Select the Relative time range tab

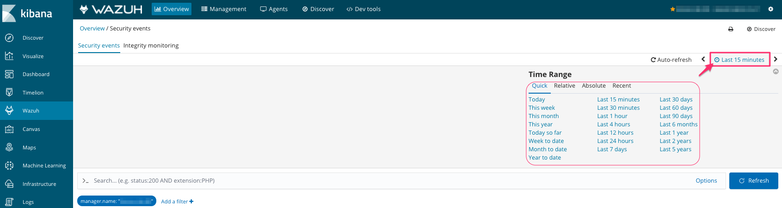click(x=564, y=86)
